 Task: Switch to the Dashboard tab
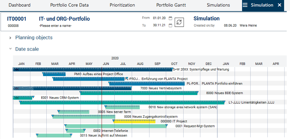[x=19, y=5]
